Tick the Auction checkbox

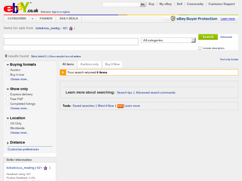(x=8, y=70)
